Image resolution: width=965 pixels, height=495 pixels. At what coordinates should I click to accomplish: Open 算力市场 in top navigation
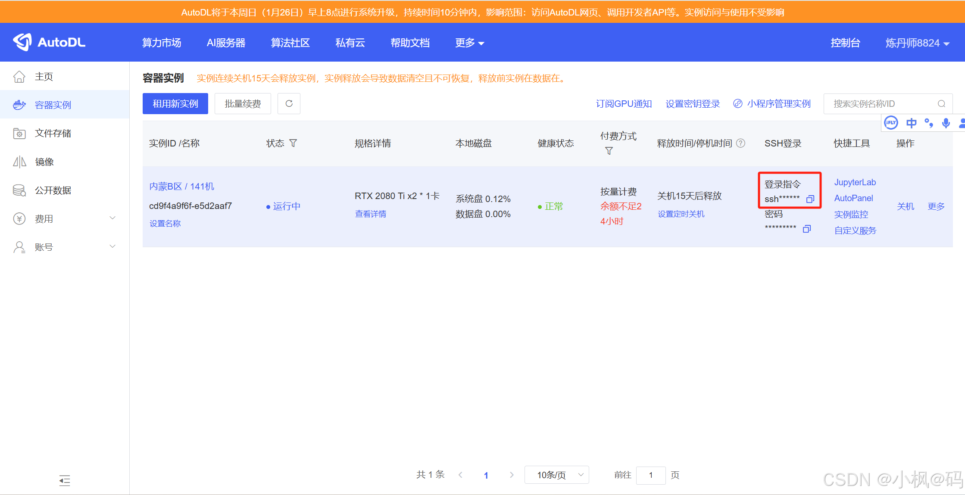click(162, 43)
